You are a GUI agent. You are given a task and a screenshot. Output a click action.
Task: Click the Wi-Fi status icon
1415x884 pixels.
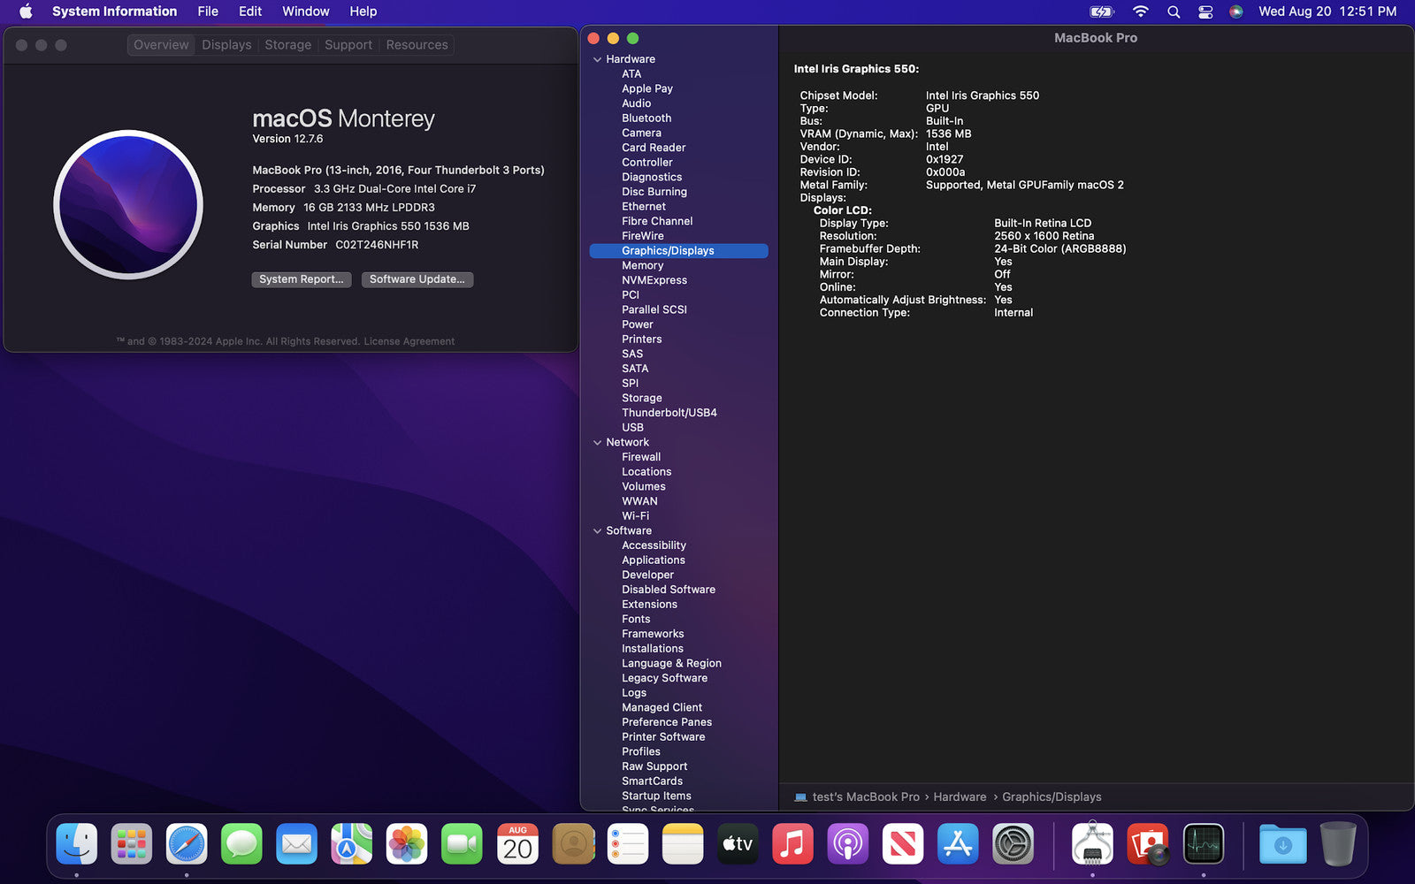(1141, 11)
